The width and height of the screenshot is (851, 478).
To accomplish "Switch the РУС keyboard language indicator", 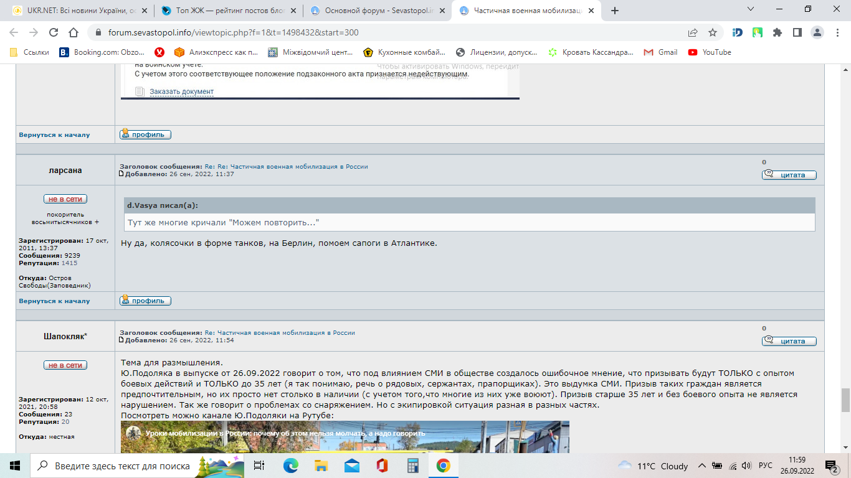I will pyautogui.click(x=766, y=466).
